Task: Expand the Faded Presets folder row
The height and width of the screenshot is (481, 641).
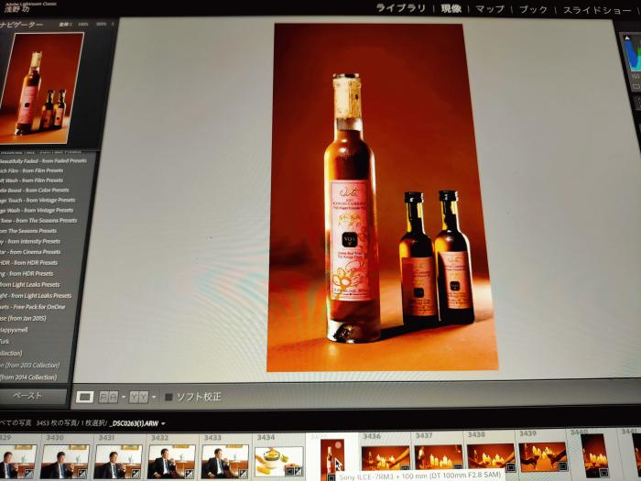Action: pyautogui.click(x=43, y=161)
